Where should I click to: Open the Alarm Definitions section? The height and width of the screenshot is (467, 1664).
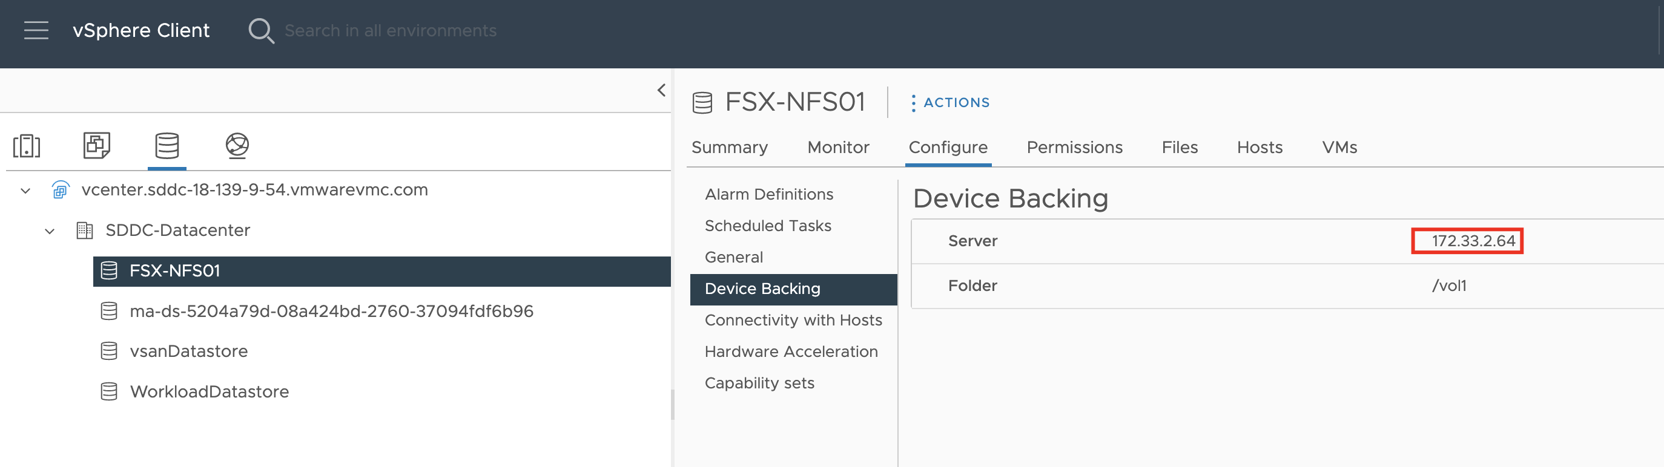pos(768,194)
